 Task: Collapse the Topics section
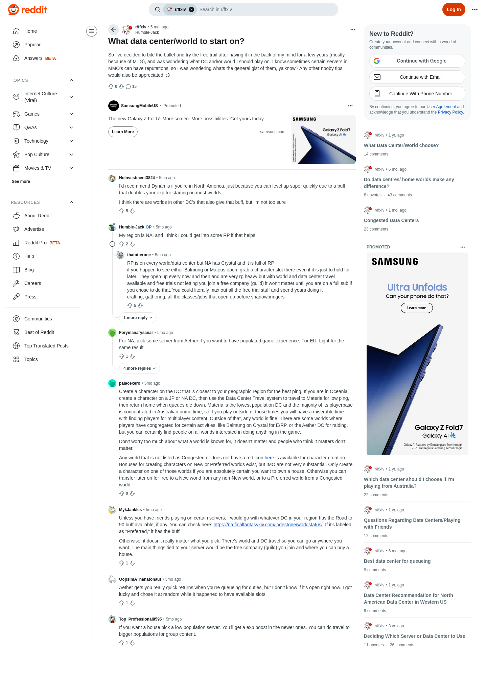point(71,80)
